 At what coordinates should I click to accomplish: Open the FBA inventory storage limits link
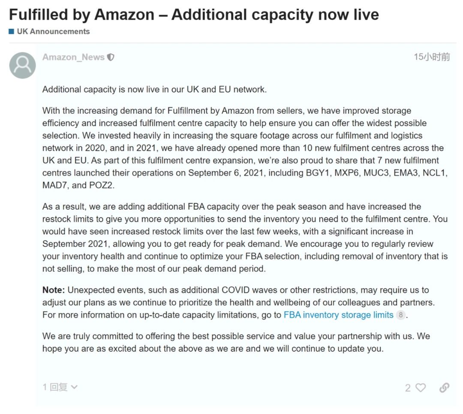click(x=338, y=315)
